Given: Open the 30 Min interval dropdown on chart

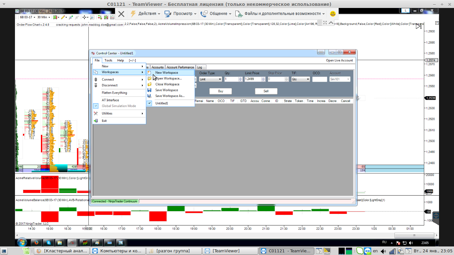Looking at the screenshot, I should click(43, 17).
